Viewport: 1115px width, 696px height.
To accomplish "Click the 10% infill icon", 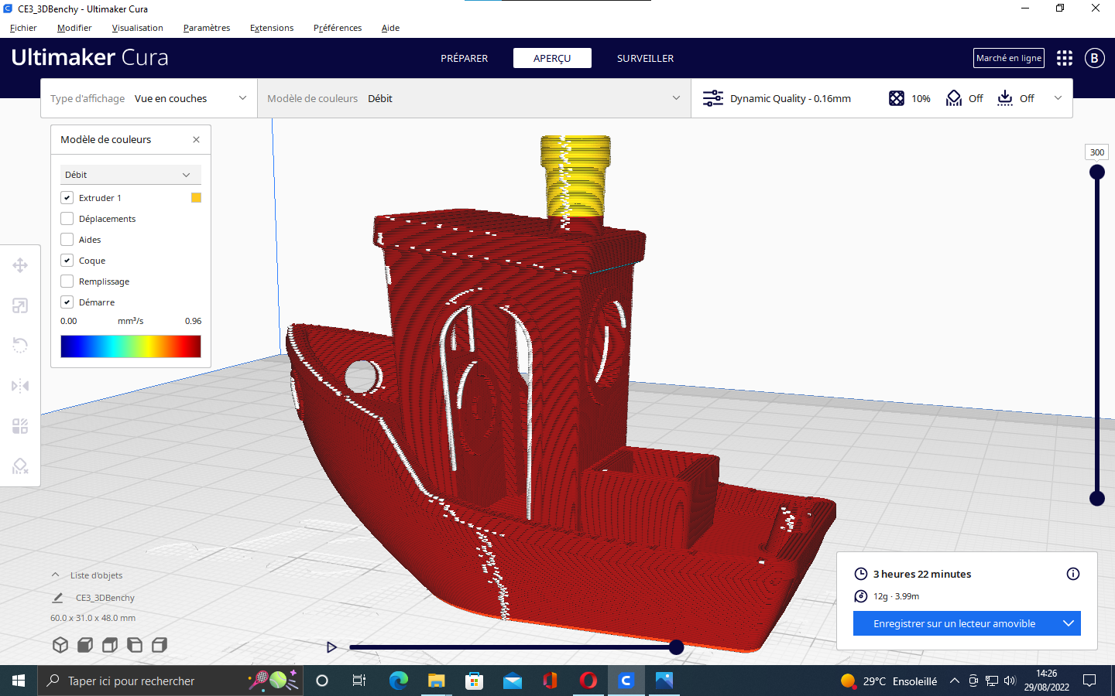I will point(897,98).
